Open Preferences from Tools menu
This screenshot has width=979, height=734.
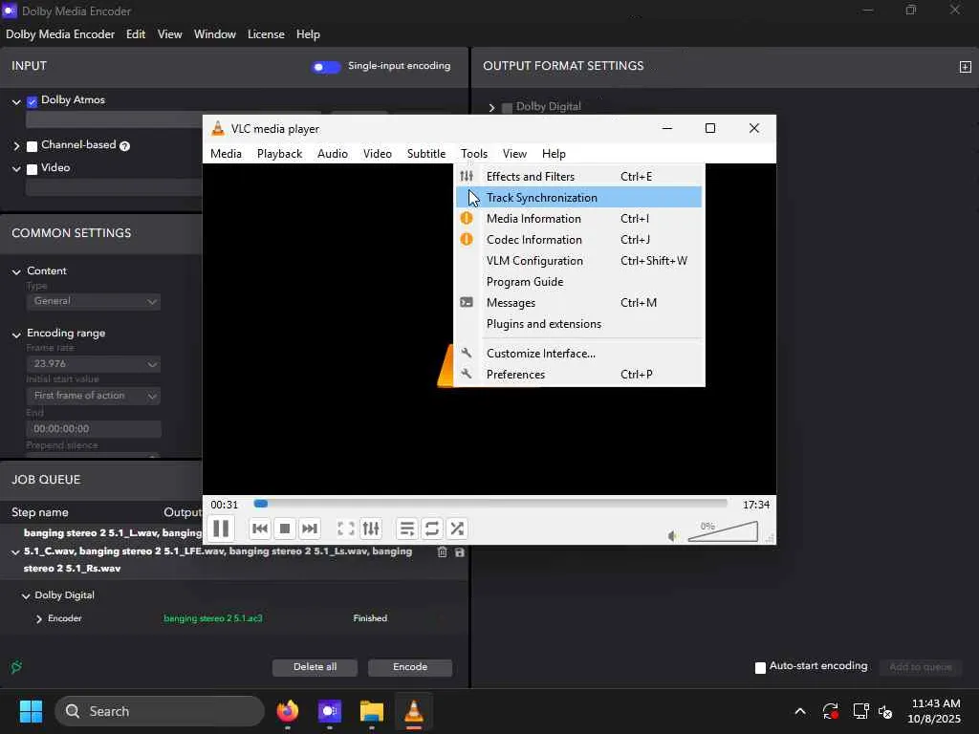pyautogui.click(x=578, y=375)
